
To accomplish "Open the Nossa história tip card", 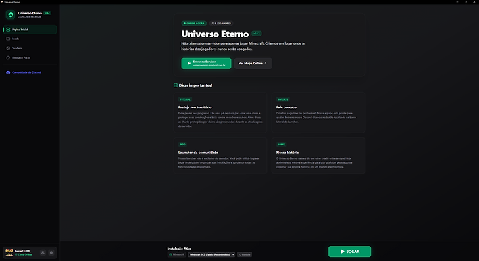I will point(318,155).
